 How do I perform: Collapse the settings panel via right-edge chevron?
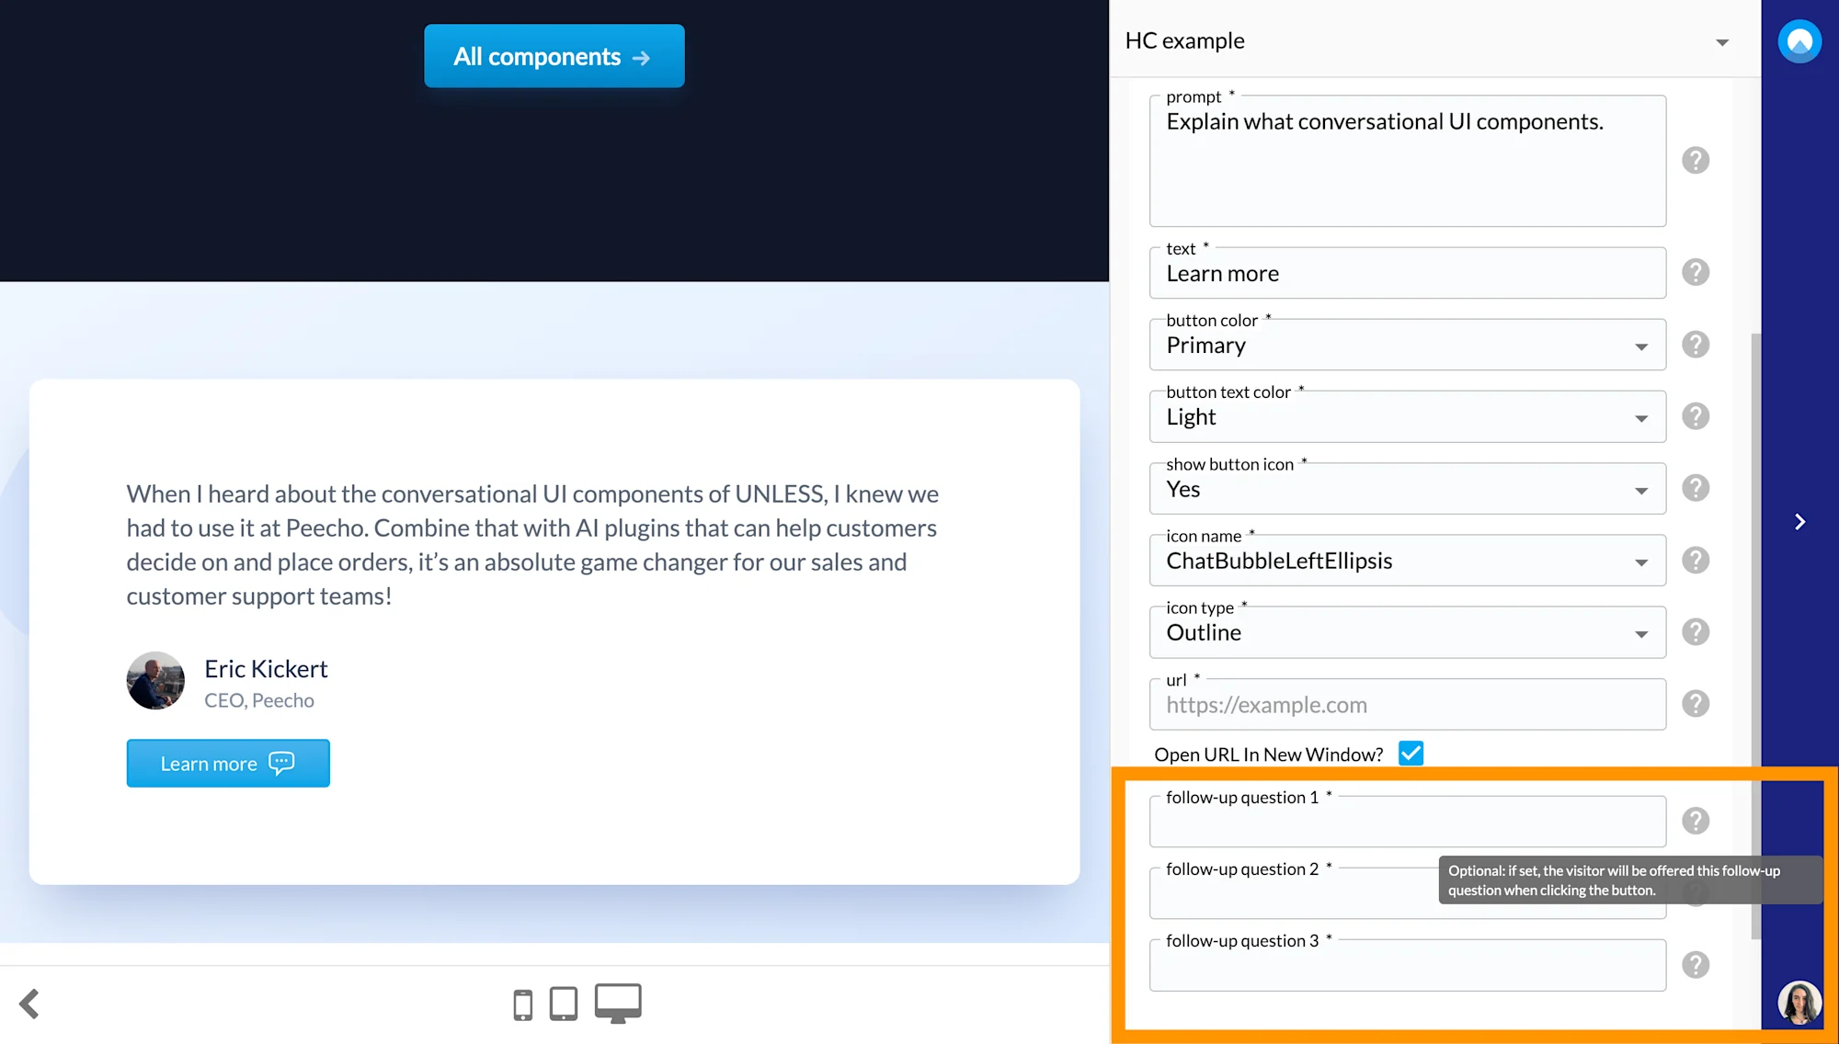(1799, 521)
